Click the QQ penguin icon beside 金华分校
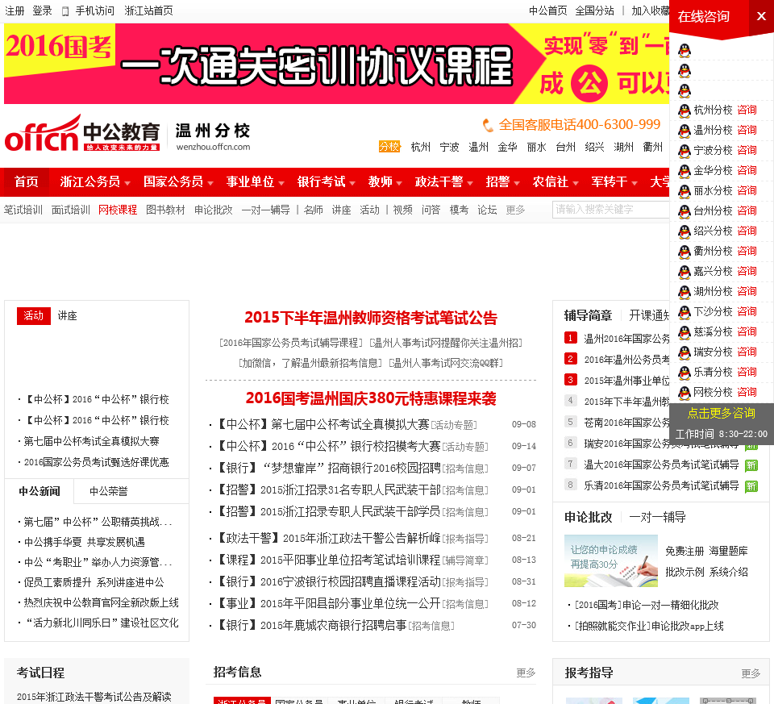This screenshot has height=704, width=774. [x=685, y=171]
